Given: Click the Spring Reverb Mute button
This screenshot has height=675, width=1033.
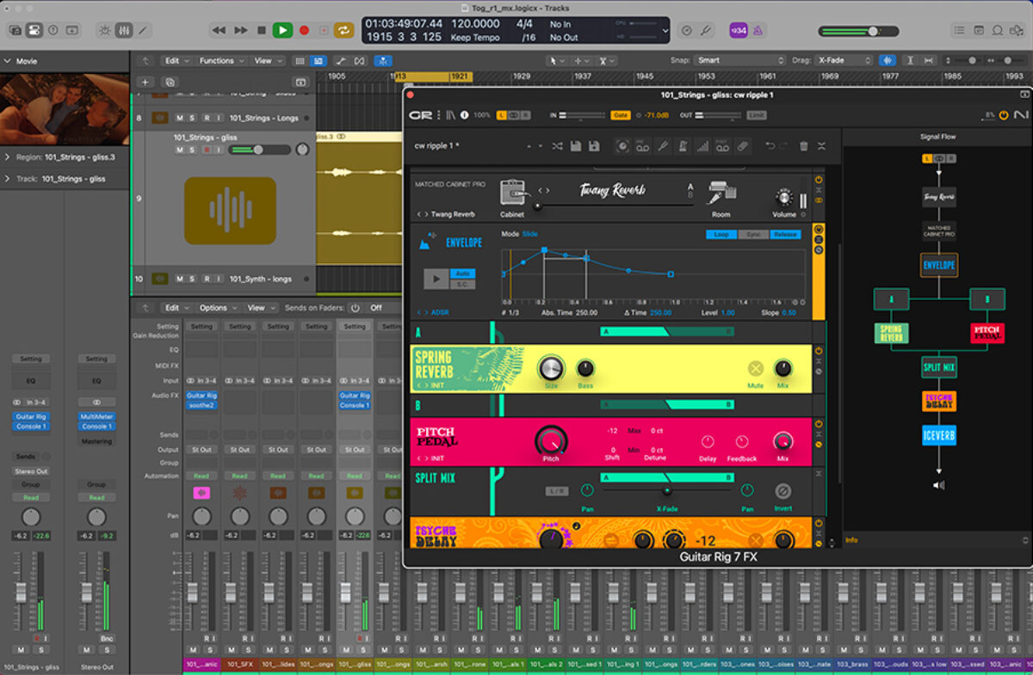Looking at the screenshot, I should point(756,369).
